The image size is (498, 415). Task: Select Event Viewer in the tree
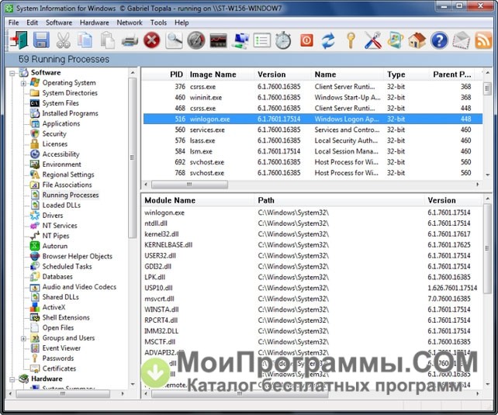[61, 348]
